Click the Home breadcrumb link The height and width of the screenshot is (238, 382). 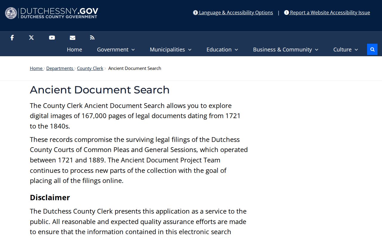pos(36,68)
